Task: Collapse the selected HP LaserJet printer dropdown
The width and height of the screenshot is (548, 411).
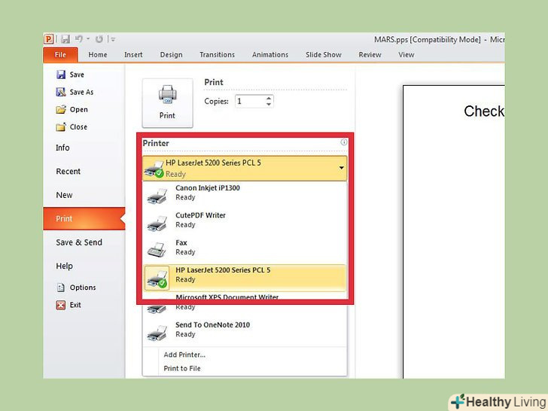Action: [x=245, y=168]
